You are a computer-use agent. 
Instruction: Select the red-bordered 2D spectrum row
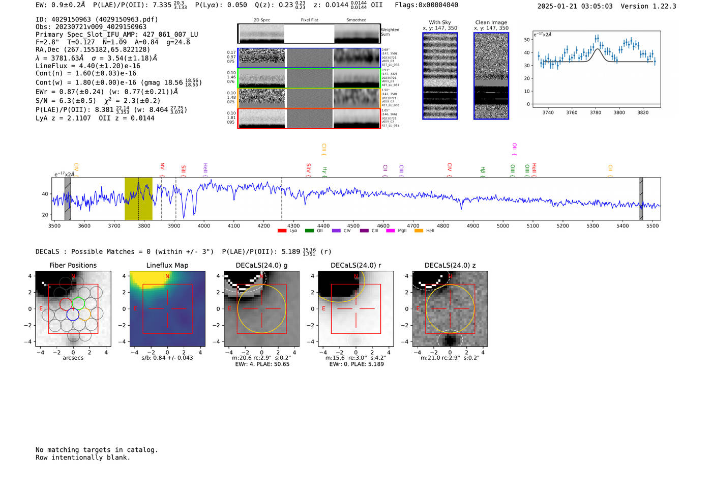click(309, 118)
